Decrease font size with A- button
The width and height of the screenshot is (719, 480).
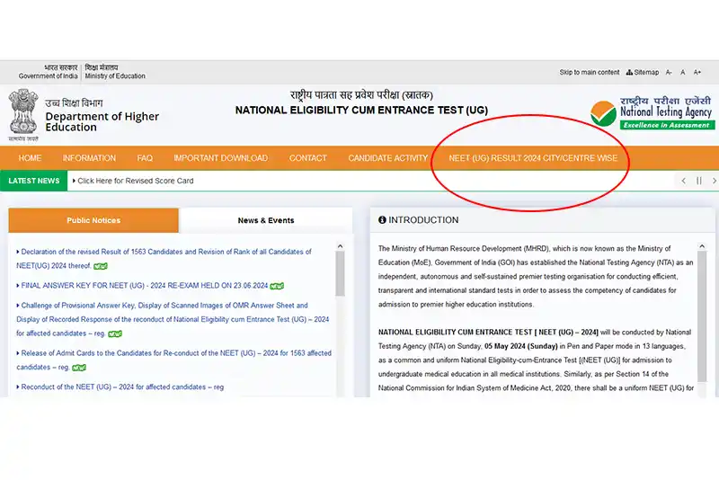pos(669,73)
